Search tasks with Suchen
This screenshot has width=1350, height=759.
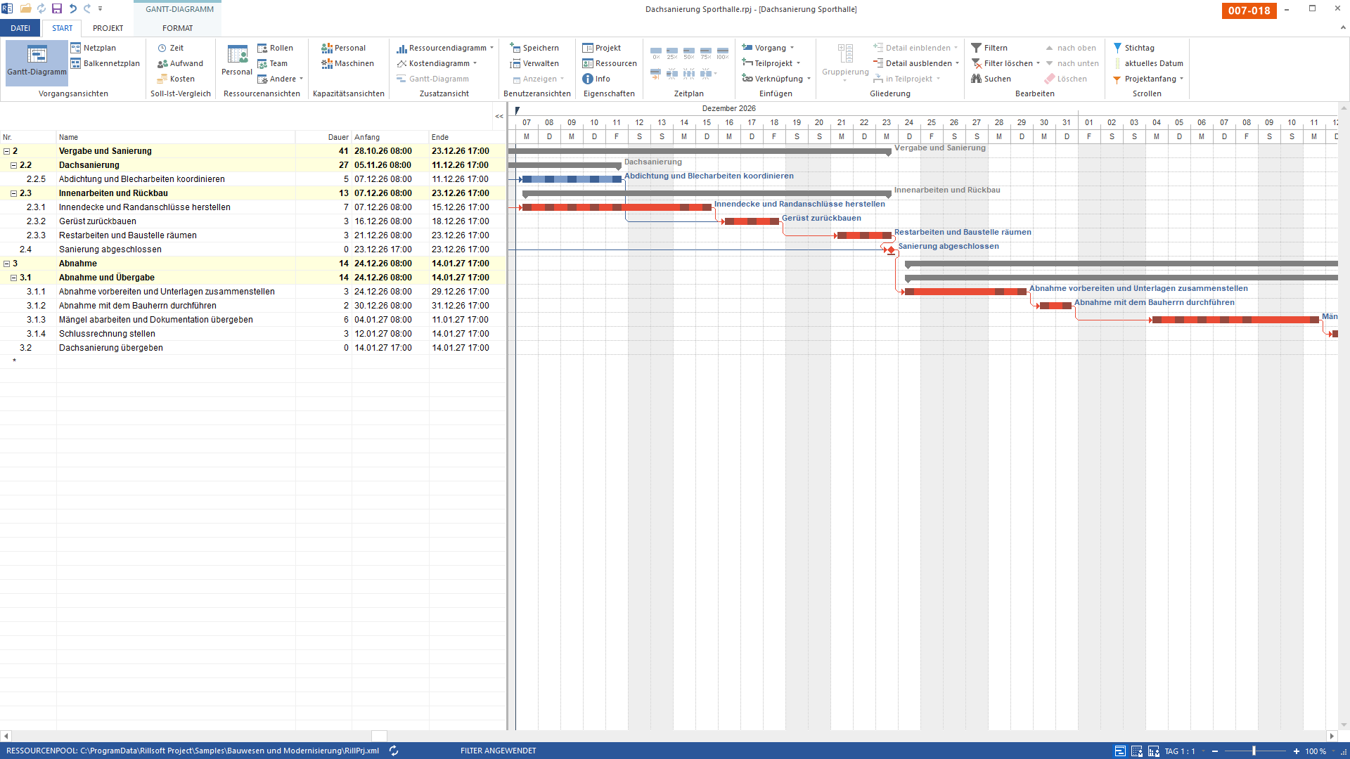(991, 79)
